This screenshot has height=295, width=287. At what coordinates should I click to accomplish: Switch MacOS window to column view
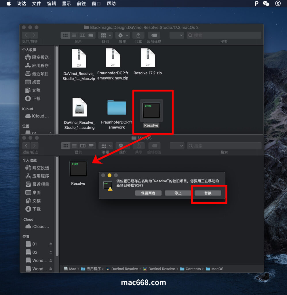[x=83, y=146]
